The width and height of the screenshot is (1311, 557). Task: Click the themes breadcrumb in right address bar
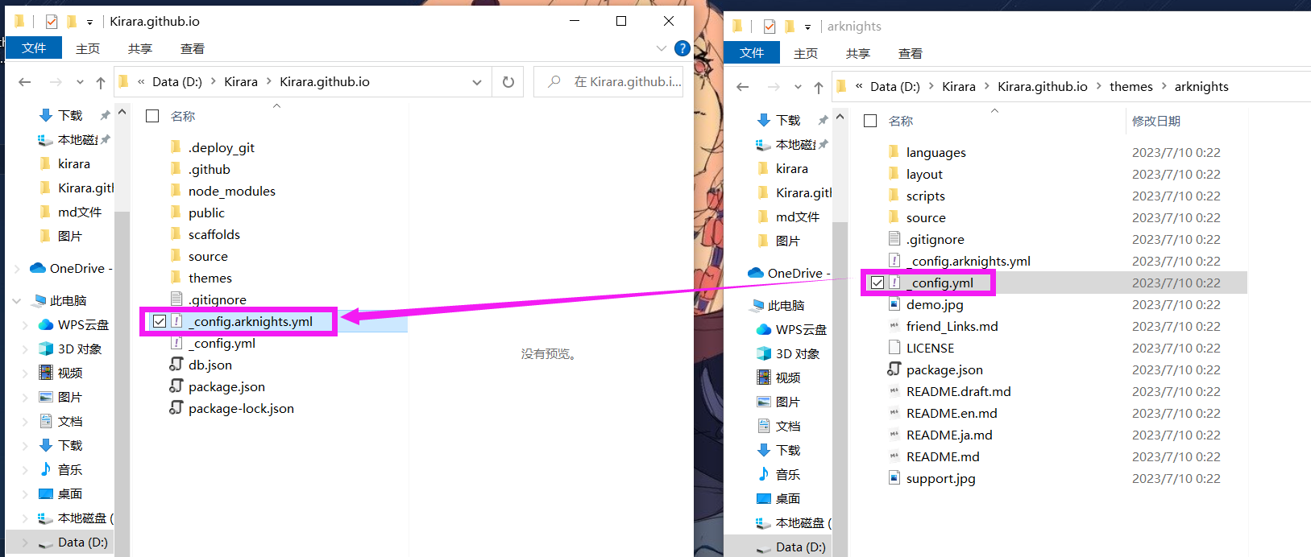point(1131,86)
